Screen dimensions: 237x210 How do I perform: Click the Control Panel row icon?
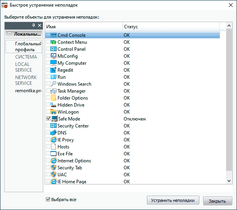click(x=54, y=49)
